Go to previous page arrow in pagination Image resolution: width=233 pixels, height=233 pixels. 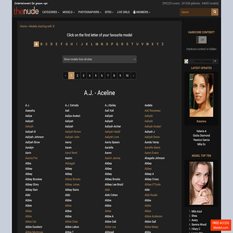(x=65, y=75)
